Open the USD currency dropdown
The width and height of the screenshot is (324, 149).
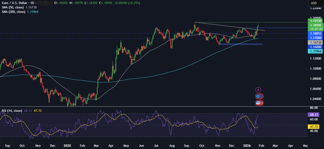pos(314,3)
